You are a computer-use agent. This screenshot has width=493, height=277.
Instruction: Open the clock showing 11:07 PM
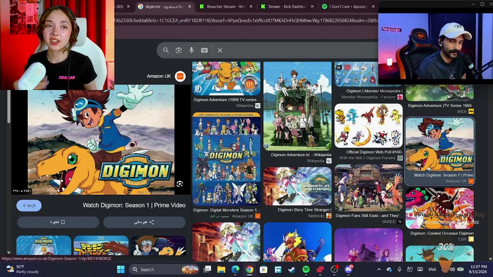point(478,269)
